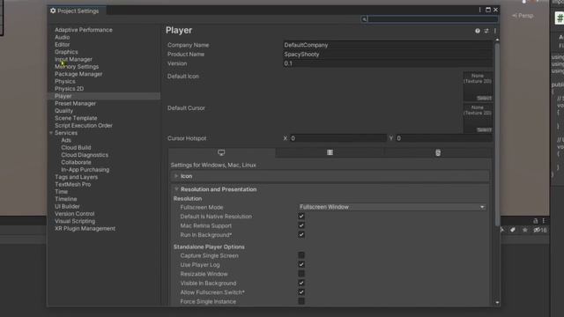Enable Force Single Instance checkbox
The width and height of the screenshot is (564, 317).
[x=301, y=301]
